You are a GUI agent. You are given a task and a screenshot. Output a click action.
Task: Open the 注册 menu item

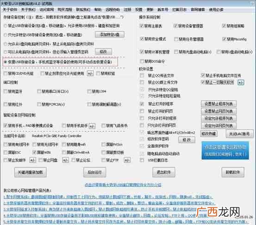click(127, 10)
